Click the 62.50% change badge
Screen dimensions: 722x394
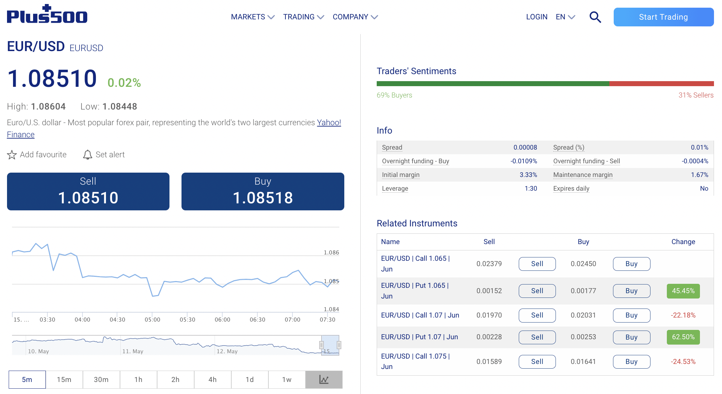point(683,337)
